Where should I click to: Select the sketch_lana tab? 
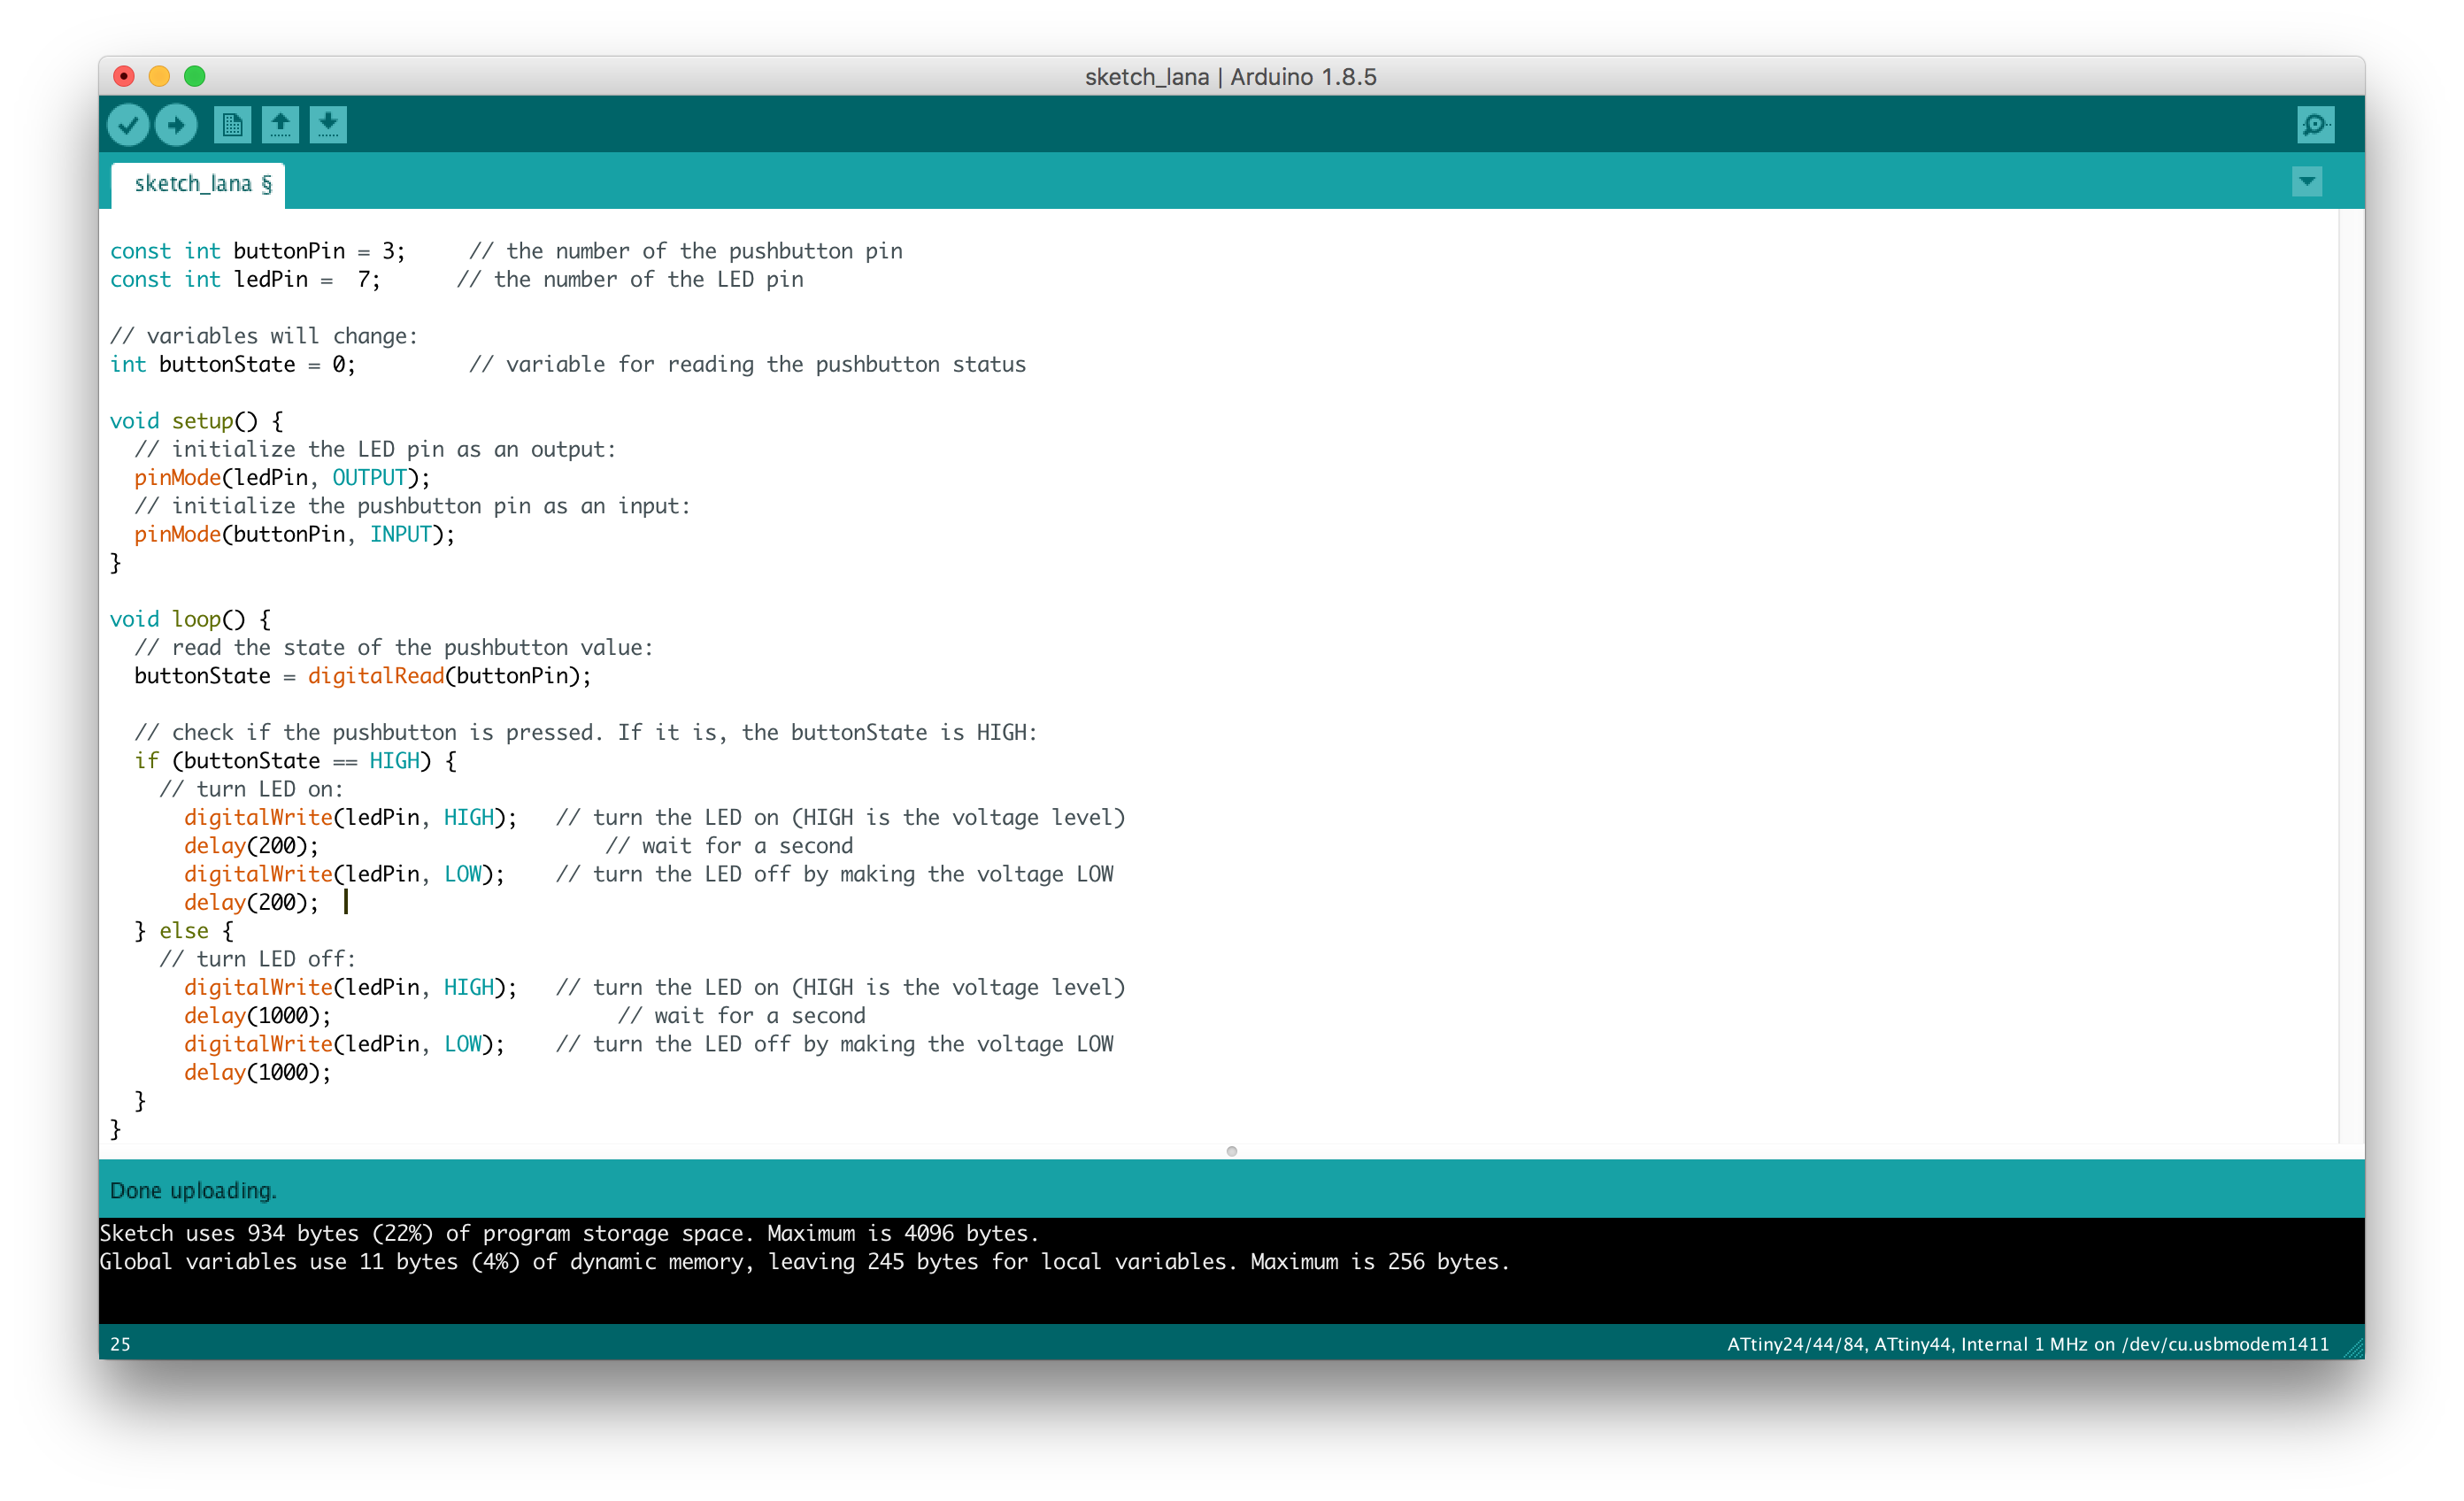pyautogui.click(x=198, y=184)
